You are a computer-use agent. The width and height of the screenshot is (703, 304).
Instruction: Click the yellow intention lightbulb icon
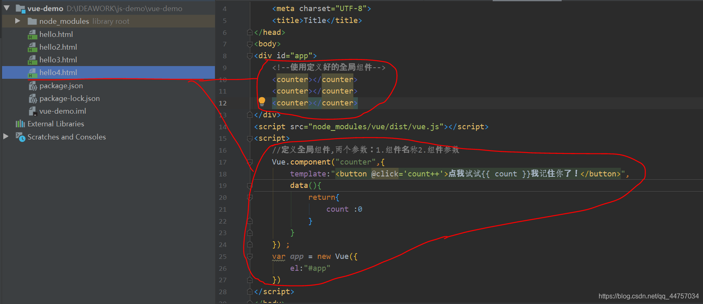[x=262, y=102]
